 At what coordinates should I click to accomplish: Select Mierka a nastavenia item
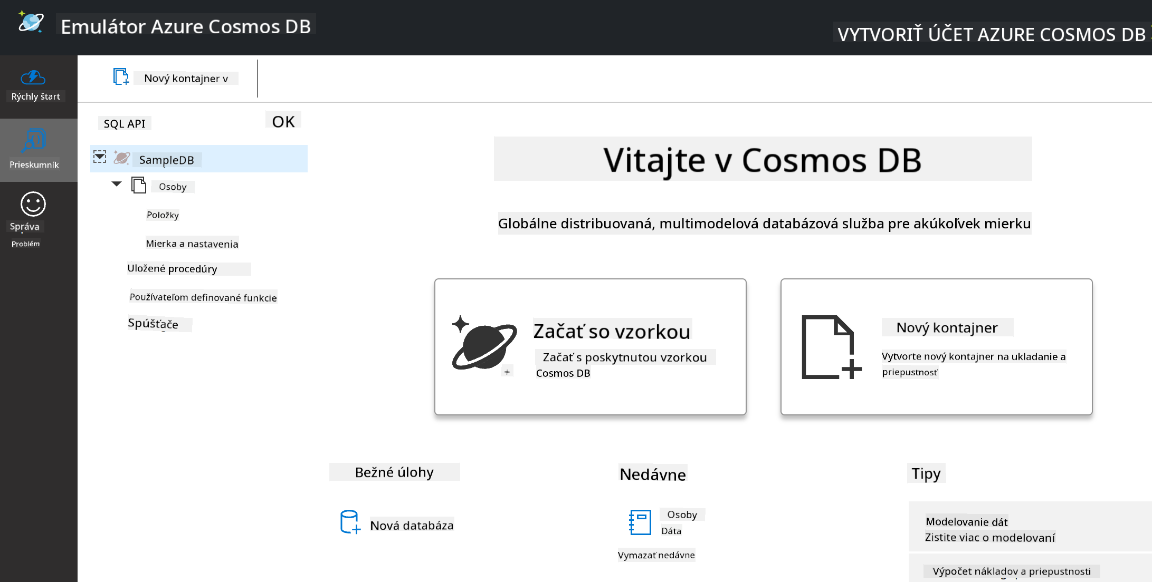pyautogui.click(x=192, y=244)
